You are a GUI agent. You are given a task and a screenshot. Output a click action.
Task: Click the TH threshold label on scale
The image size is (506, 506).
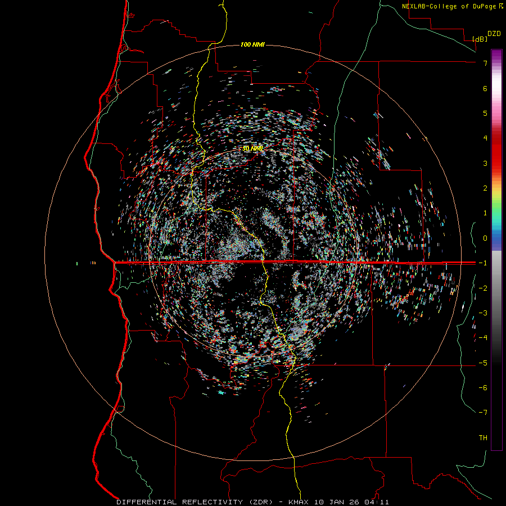(483, 438)
